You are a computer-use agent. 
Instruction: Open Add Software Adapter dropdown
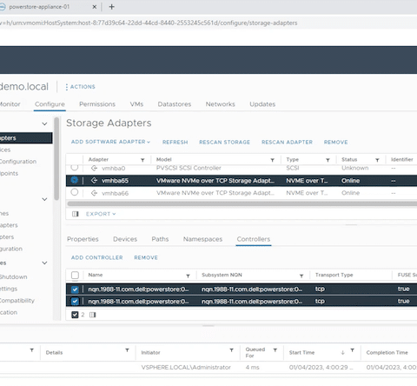point(110,142)
